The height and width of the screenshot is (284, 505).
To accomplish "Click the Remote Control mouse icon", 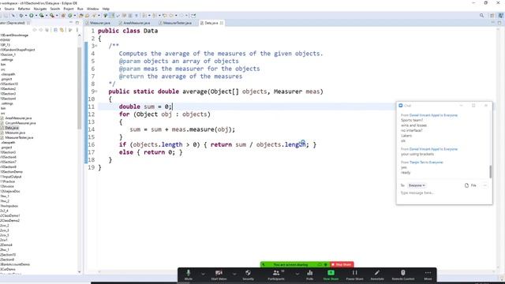I will click(403, 273).
